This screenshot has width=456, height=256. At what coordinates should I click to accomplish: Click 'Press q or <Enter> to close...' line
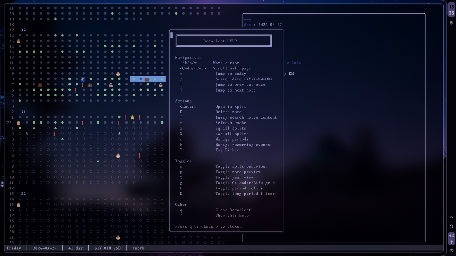(x=211, y=226)
